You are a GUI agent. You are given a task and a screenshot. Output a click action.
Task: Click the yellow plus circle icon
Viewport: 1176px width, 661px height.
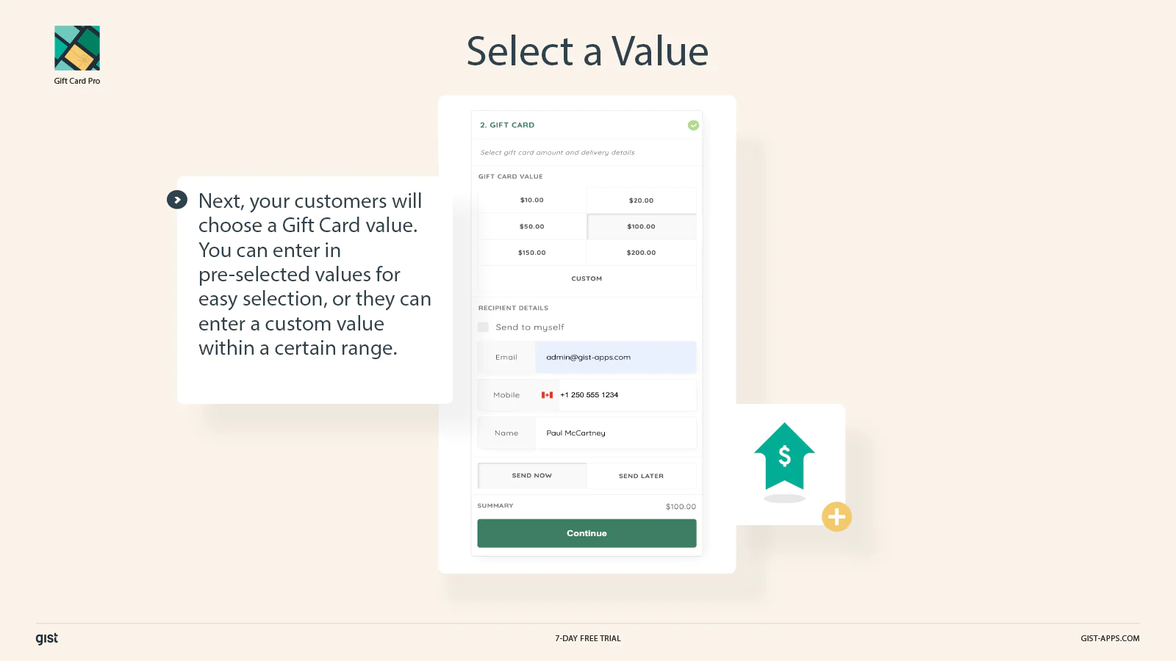(x=836, y=517)
